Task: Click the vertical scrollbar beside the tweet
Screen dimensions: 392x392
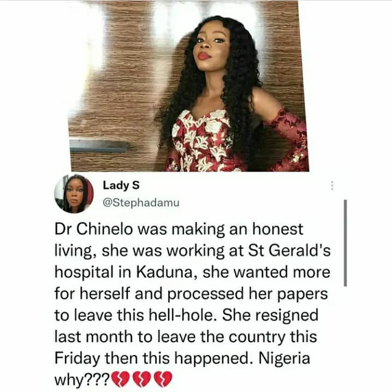Action: pyautogui.click(x=345, y=243)
